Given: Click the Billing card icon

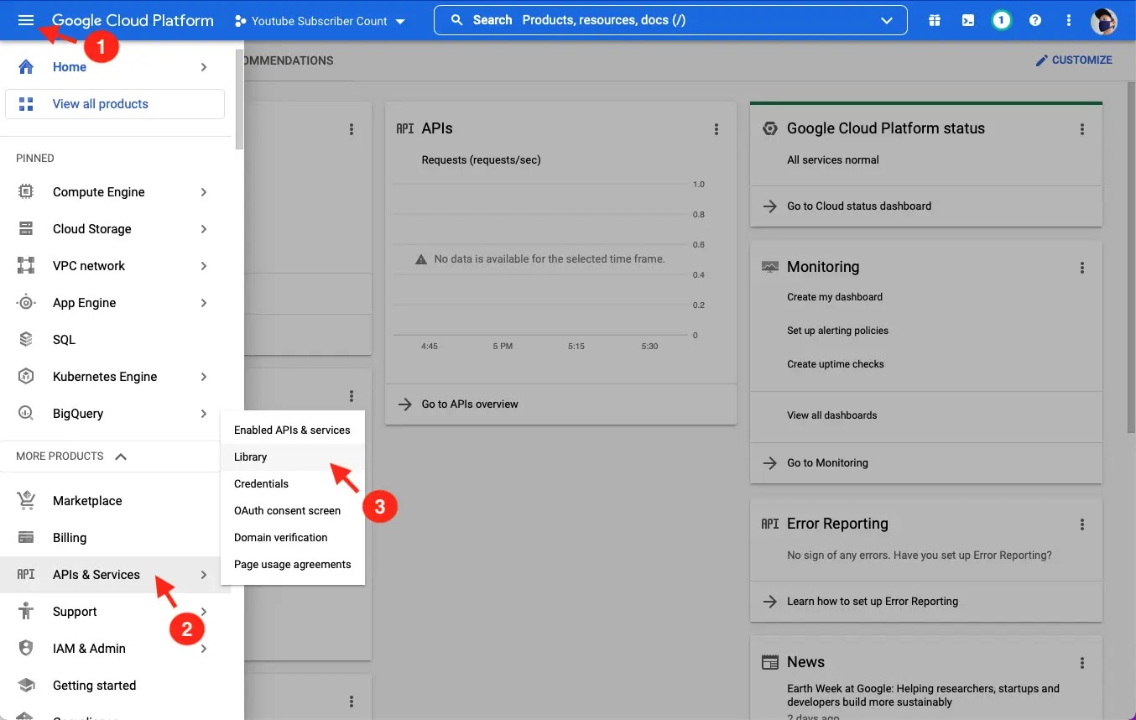Looking at the screenshot, I should [26, 538].
